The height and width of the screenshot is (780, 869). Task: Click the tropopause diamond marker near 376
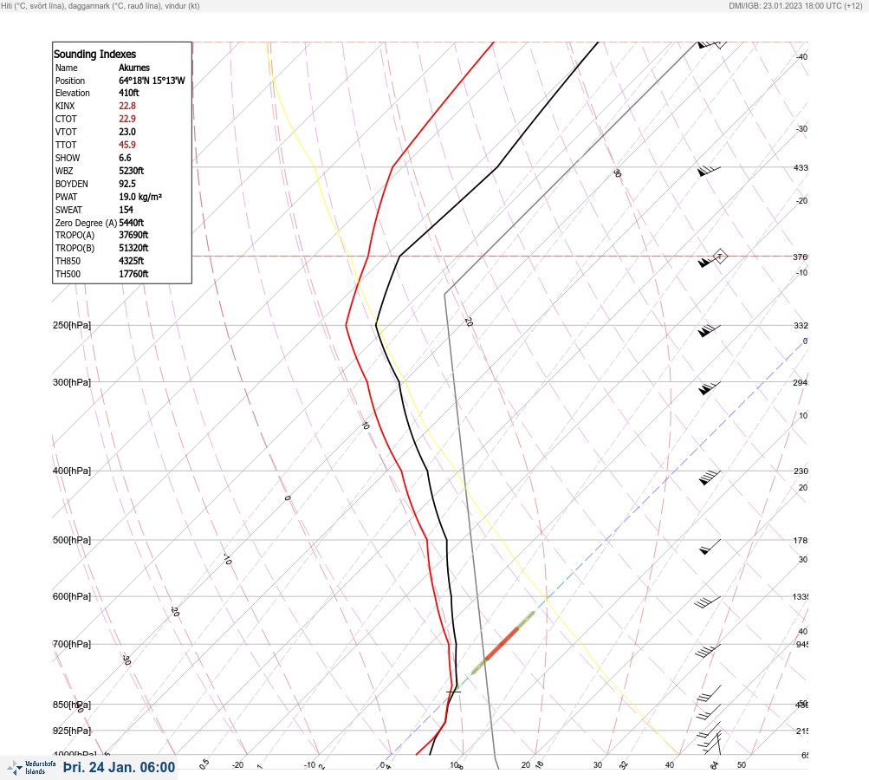[720, 257]
